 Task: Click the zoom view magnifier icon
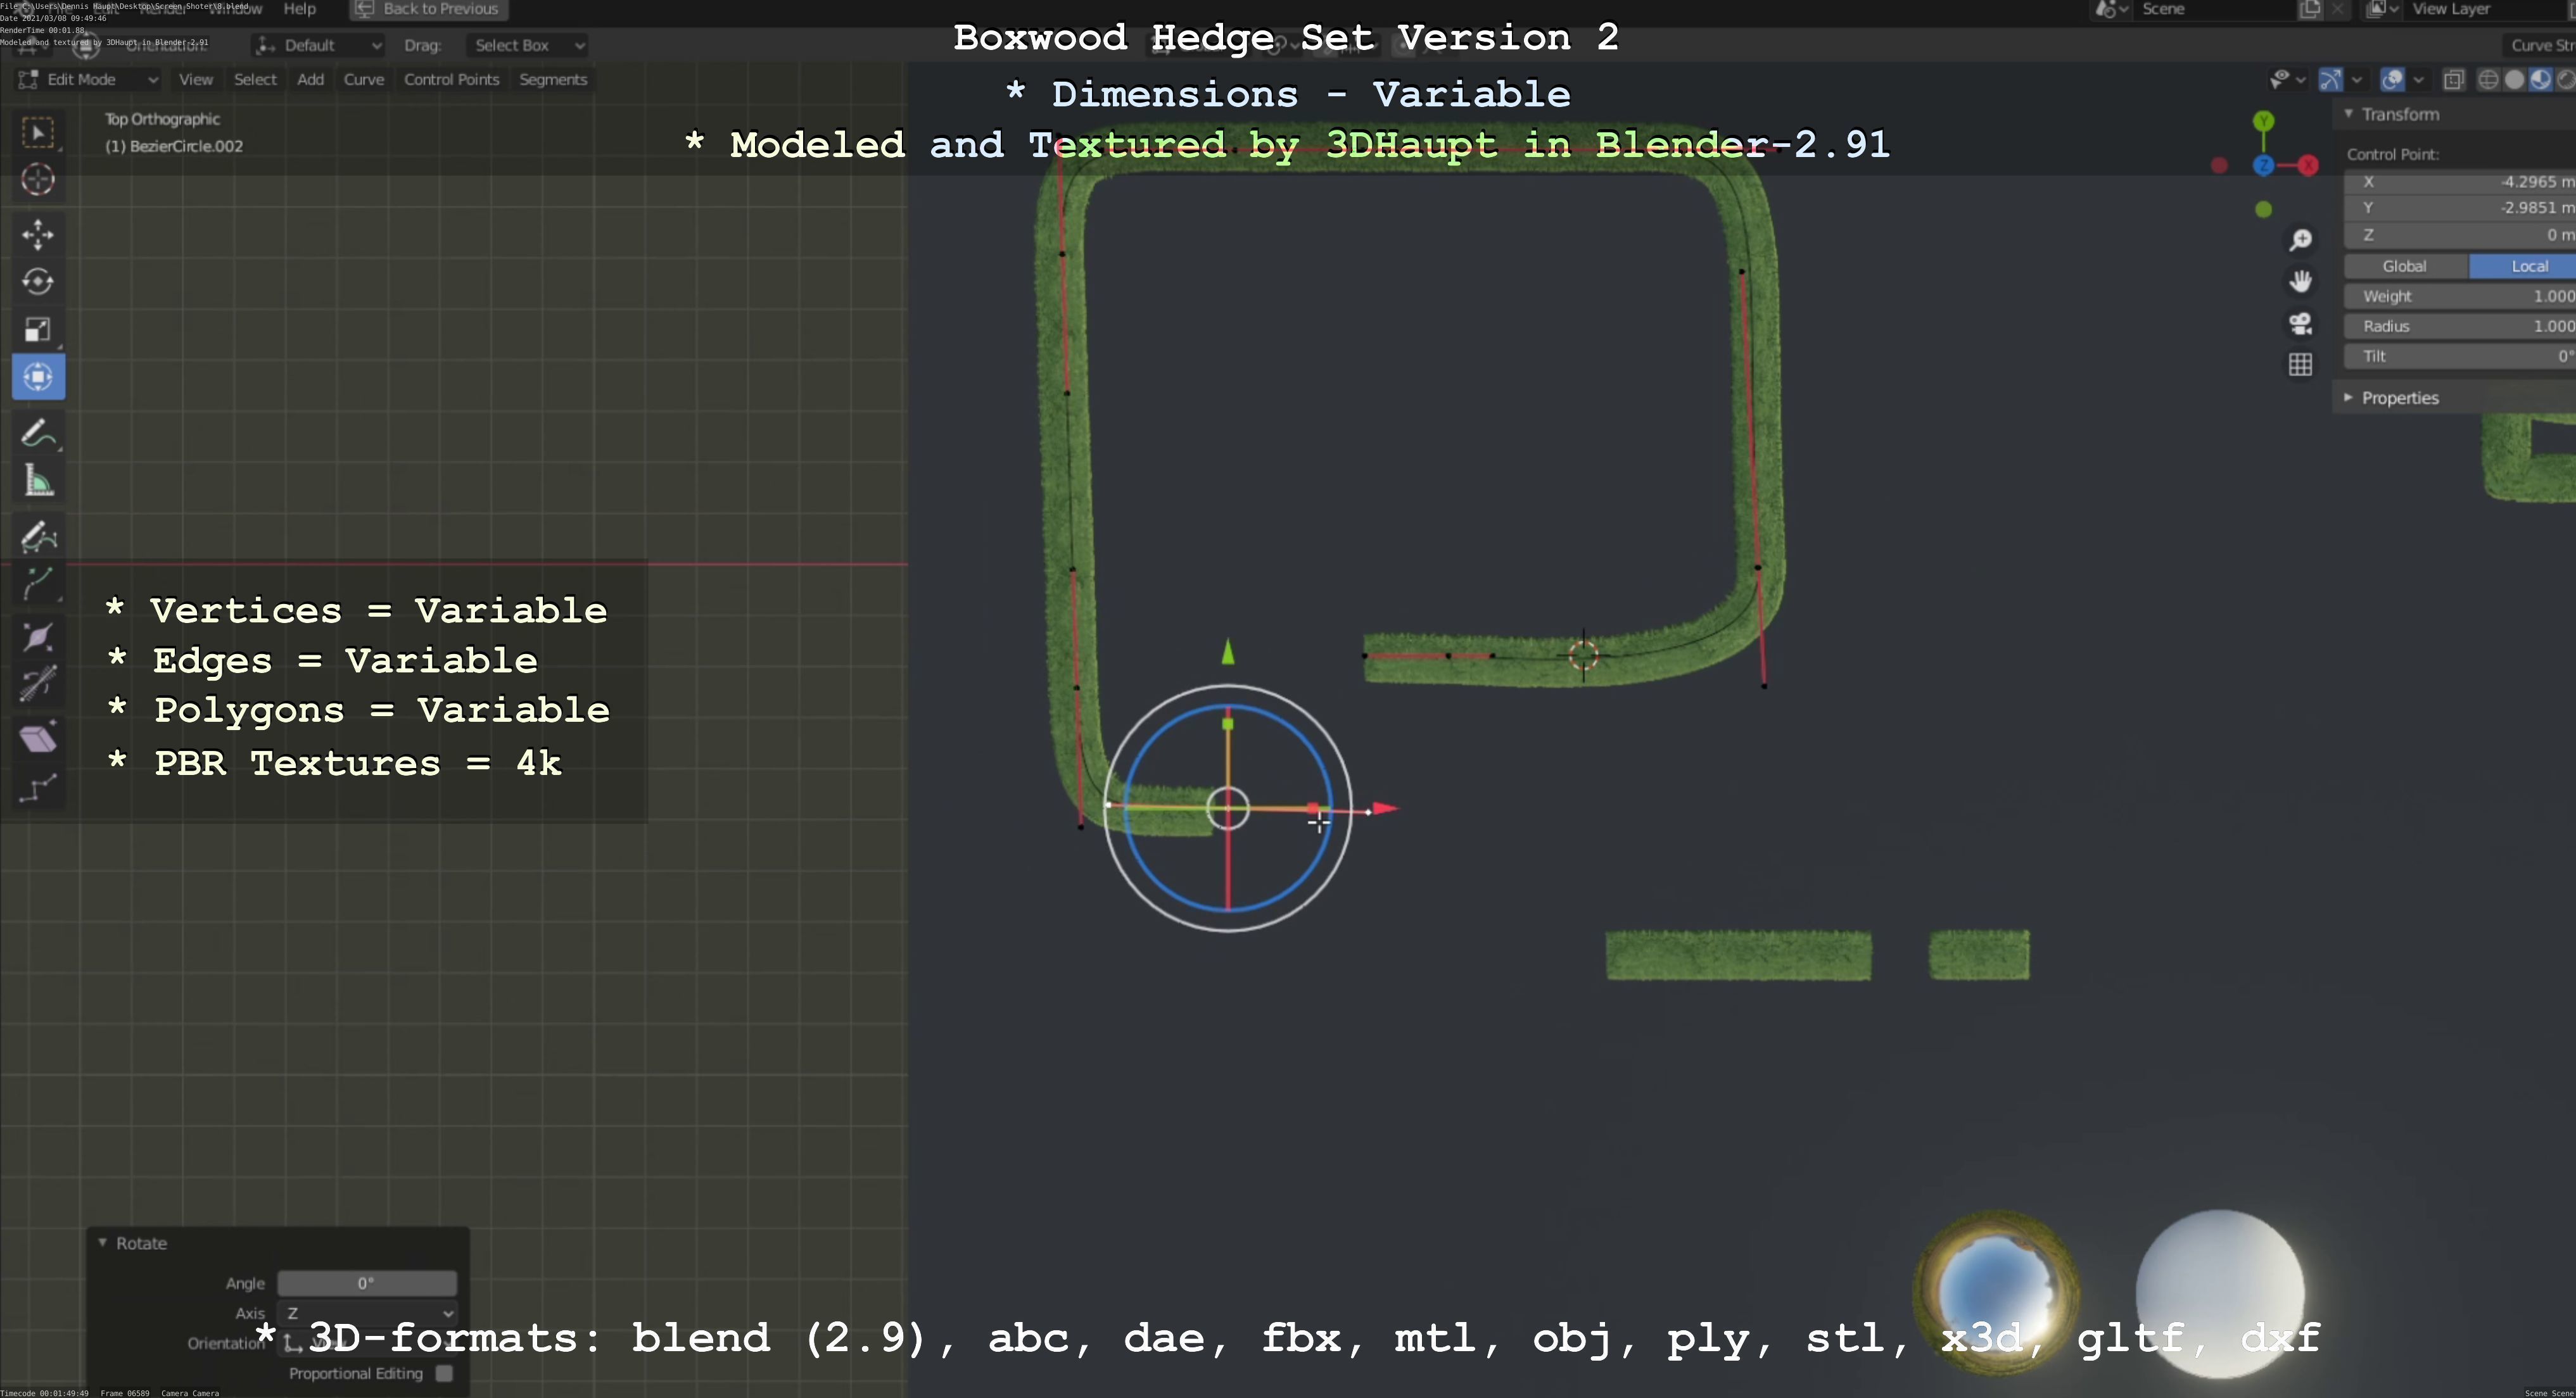(2301, 240)
